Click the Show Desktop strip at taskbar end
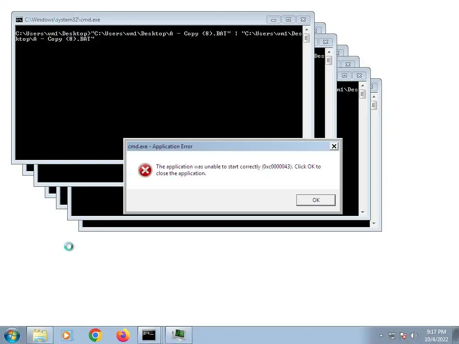The image size is (459, 344). click(x=456, y=335)
